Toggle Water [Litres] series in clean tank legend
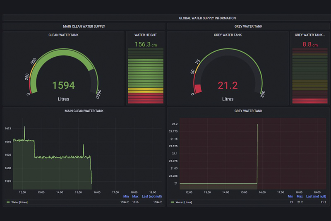 (19, 202)
